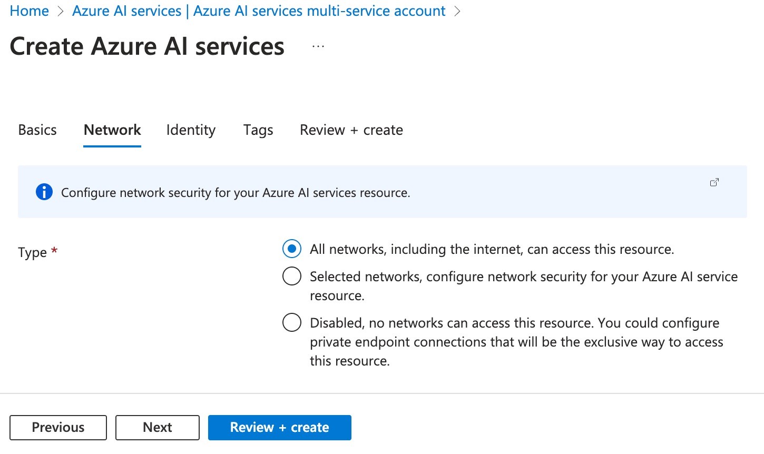Select the Disabled, no networks option
Image resolution: width=764 pixels, height=454 pixels.
(x=292, y=322)
